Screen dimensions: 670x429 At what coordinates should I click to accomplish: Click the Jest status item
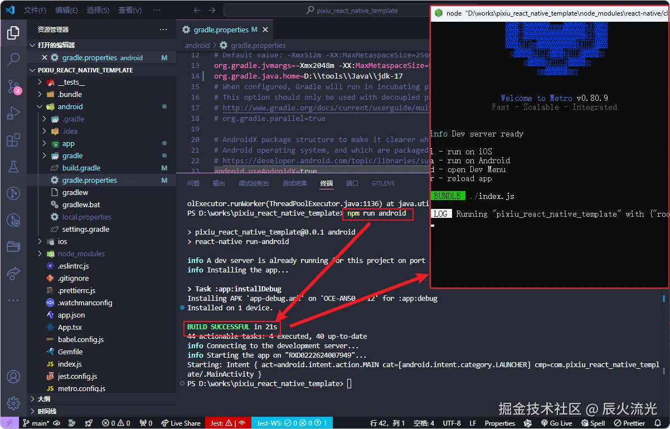pyautogui.click(x=228, y=423)
